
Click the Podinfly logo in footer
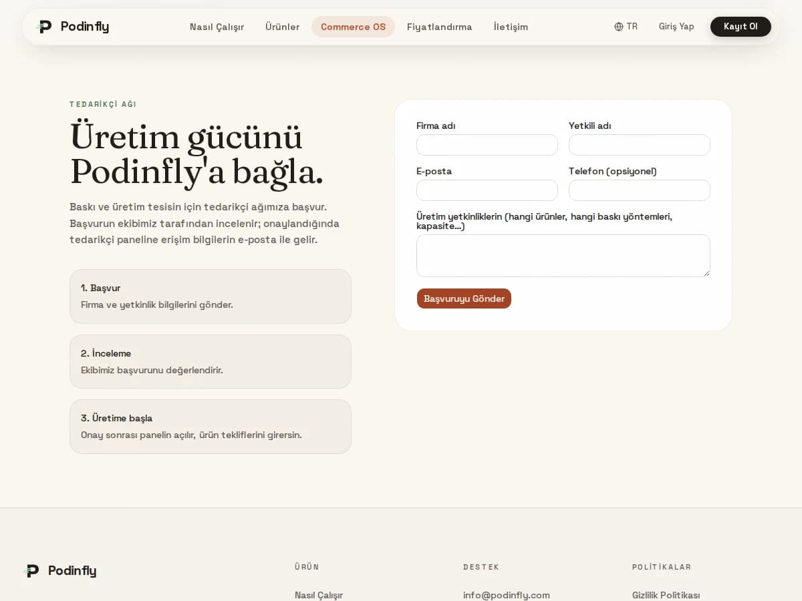tap(60, 571)
